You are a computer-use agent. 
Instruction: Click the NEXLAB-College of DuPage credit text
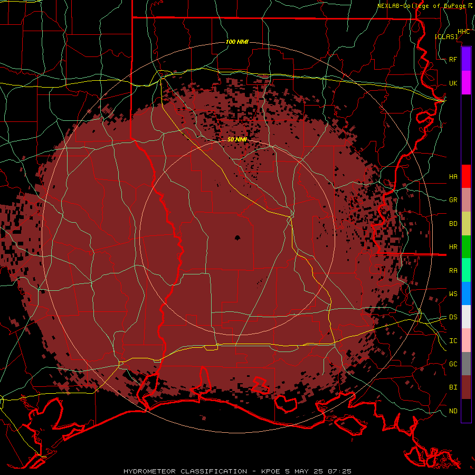point(421,6)
